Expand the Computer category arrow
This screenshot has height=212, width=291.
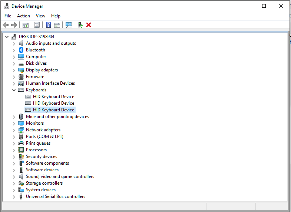point(14,57)
